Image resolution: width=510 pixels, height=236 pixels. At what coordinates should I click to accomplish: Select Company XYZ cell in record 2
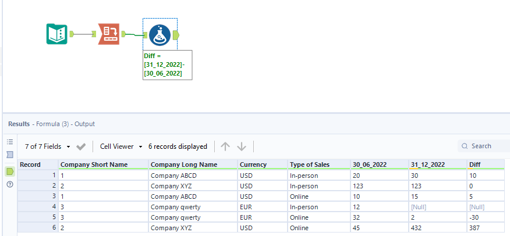point(193,186)
